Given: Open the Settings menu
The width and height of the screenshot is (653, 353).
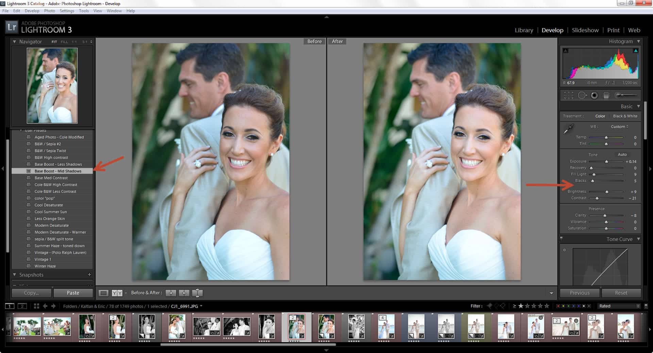Looking at the screenshot, I should [x=67, y=11].
